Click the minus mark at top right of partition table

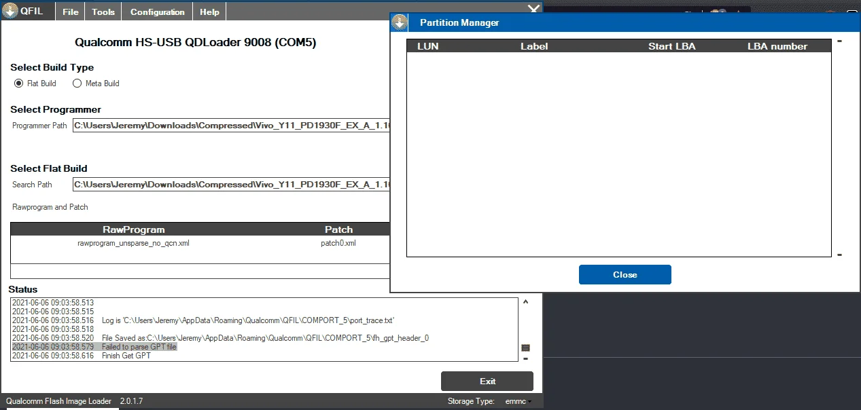tap(840, 41)
